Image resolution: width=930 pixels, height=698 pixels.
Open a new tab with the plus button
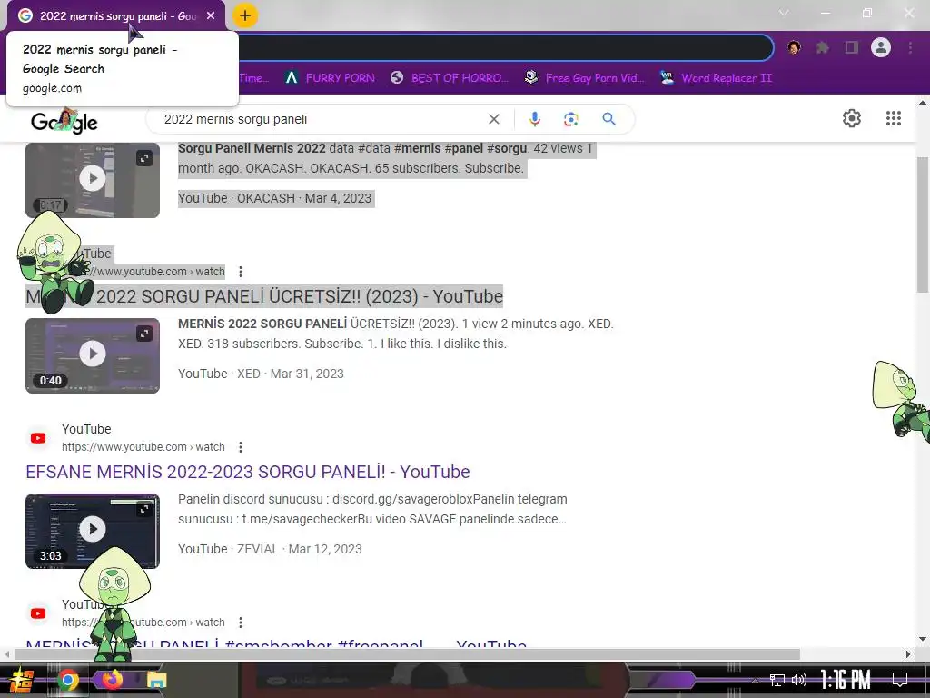click(245, 16)
